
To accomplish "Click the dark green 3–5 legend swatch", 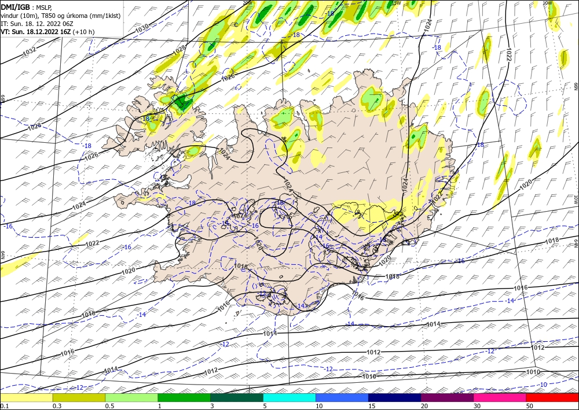I will pos(237,397).
